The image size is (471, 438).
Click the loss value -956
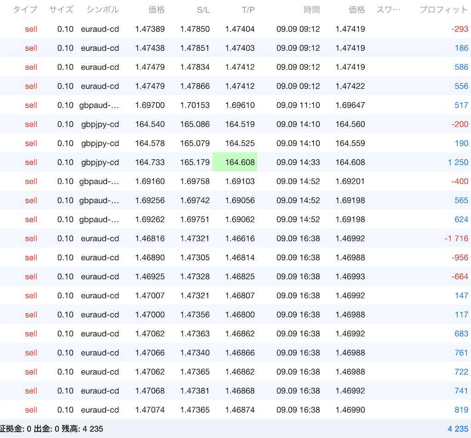click(460, 257)
